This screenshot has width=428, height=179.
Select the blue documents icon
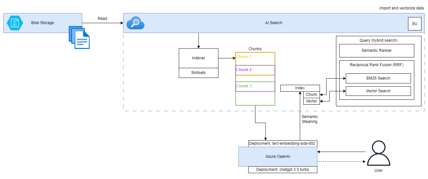click(x=79, y=37)
